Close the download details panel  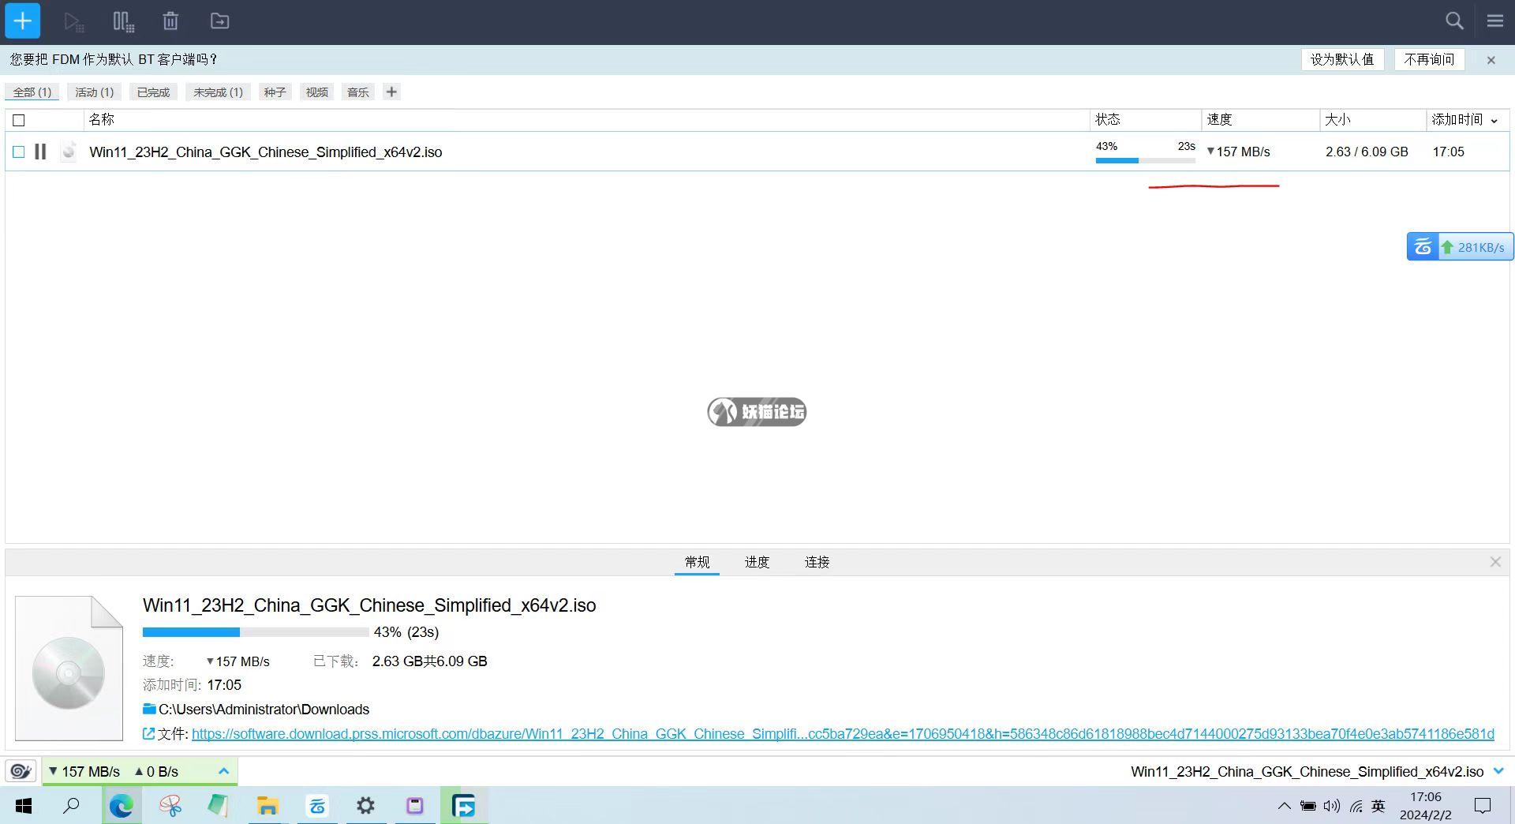1495,562
